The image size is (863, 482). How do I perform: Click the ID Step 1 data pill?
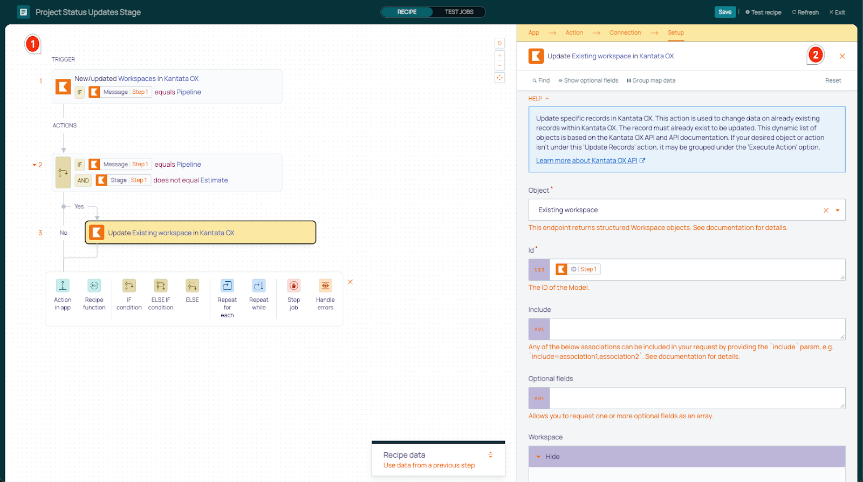point(577,269)
